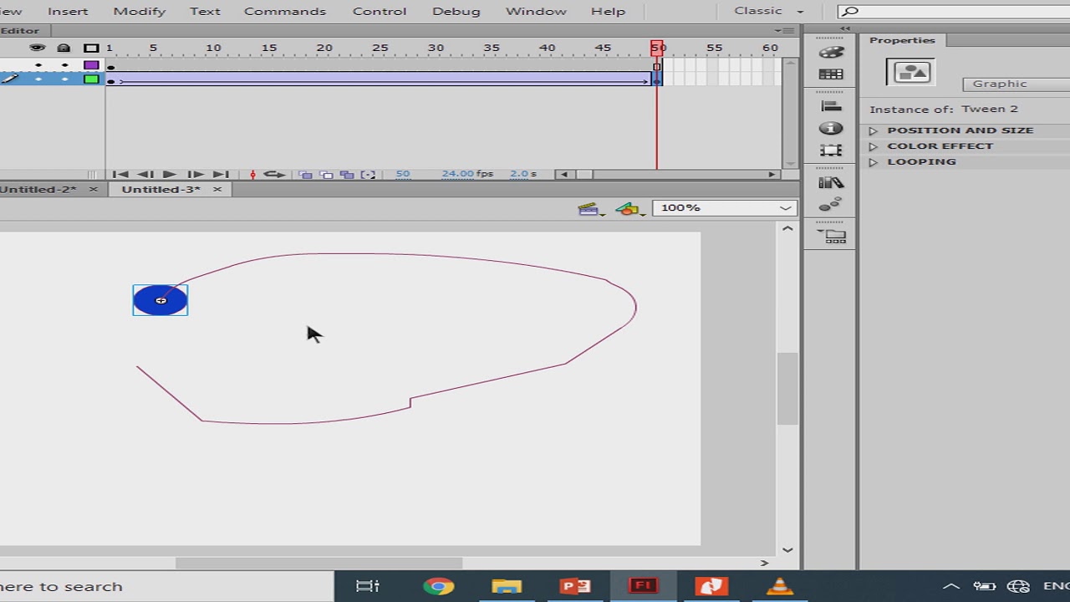Click Modify Markers bracket icon
The height and width of the screenshot is (602, 1070).
[368, 174]
